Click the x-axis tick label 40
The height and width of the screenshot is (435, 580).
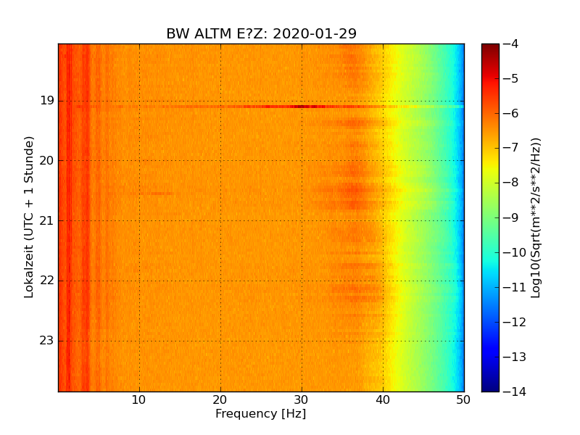383,400
